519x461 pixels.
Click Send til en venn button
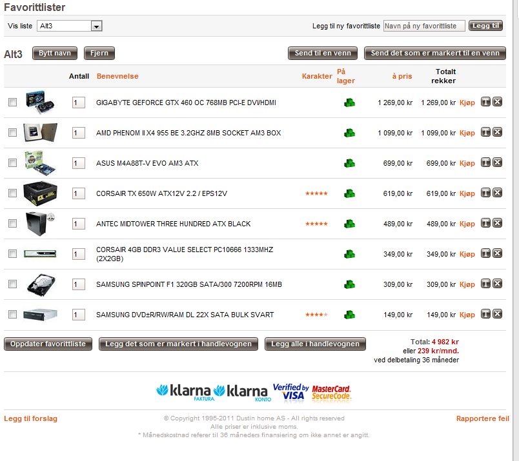(x=323, y=54)
